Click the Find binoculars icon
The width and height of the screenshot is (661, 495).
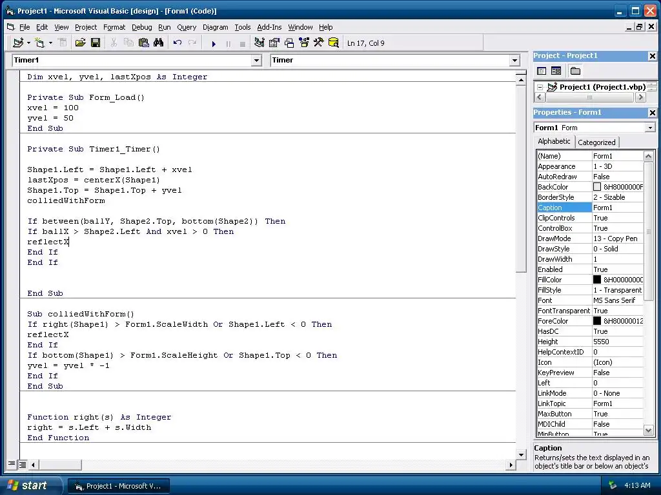159,43
